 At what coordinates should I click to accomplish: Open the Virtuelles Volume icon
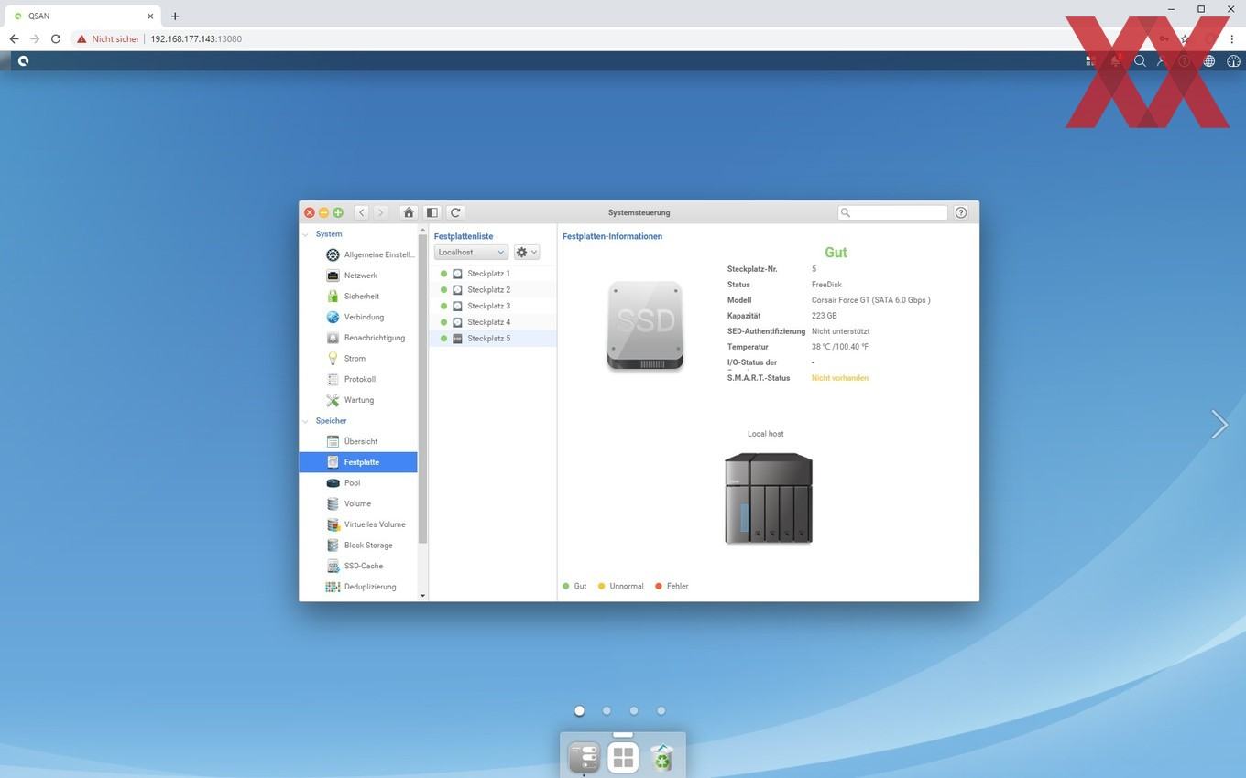click(333, 524)
